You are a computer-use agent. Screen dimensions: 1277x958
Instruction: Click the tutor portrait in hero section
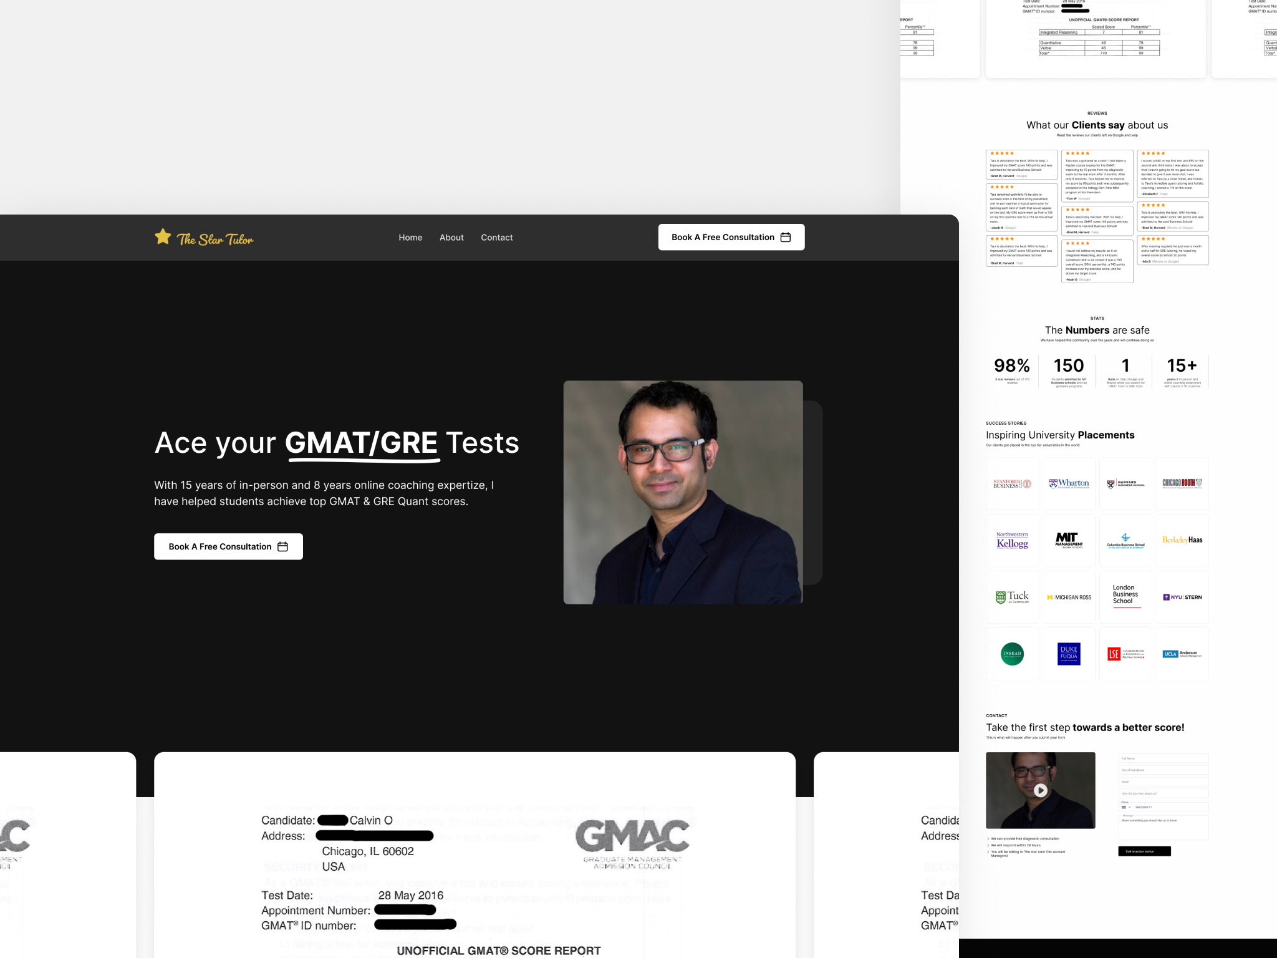[683, 492]
